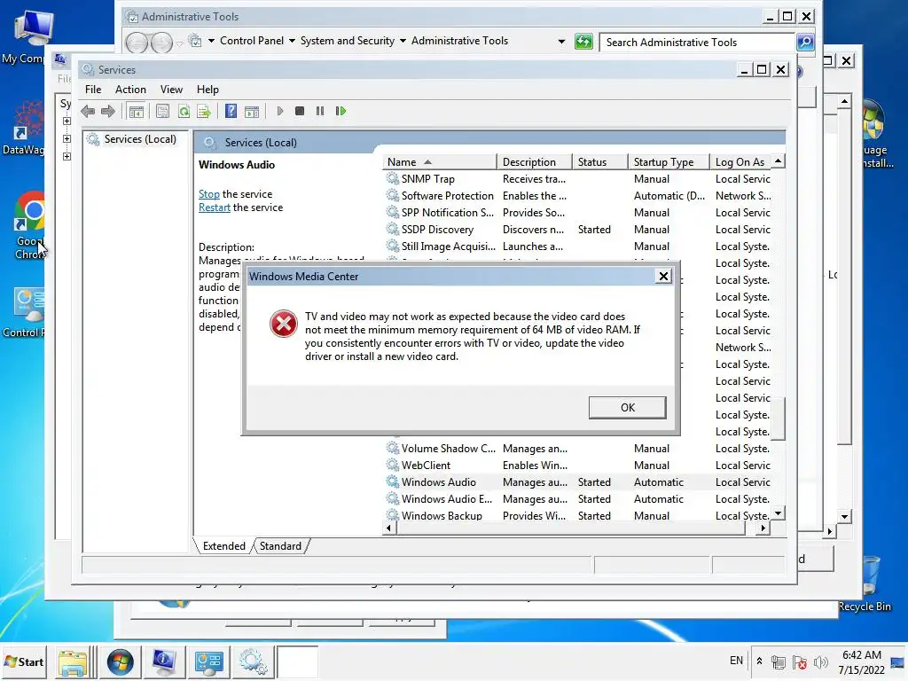The width and height of the screenshot is (908, 681).
Task: Click the volume speaker tray icon
Action: 820,662
